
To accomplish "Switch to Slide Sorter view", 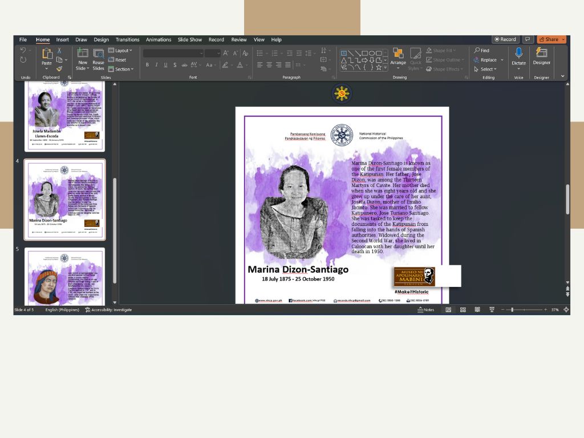I will point(463,310).
